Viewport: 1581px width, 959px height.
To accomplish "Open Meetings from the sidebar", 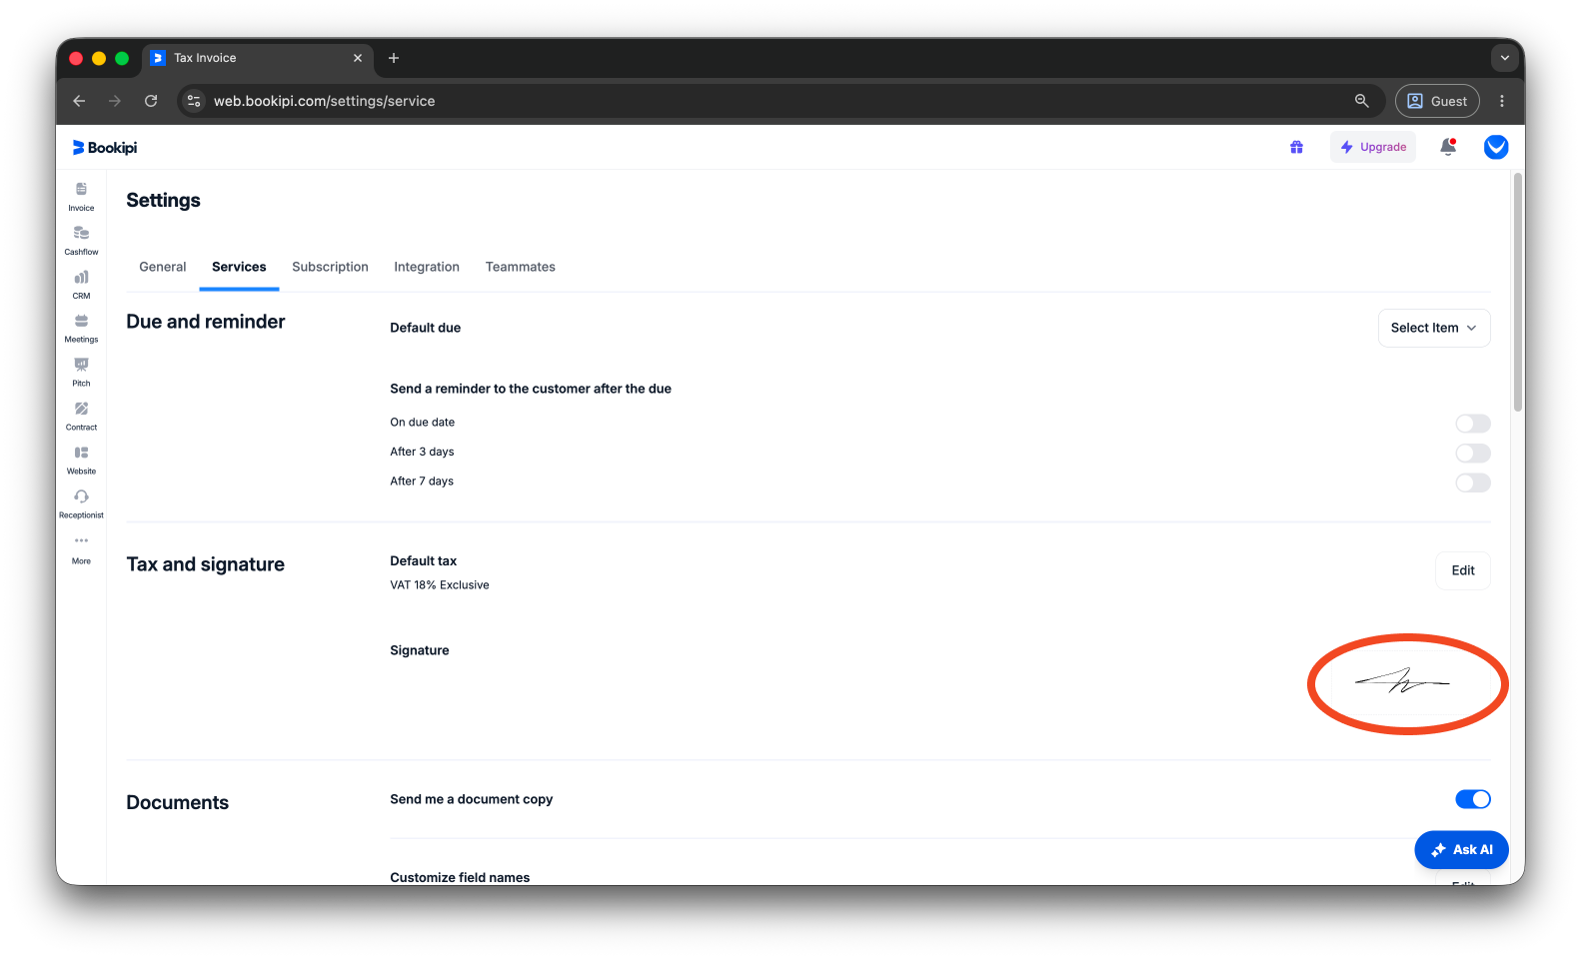I will pyautogui.click(x=81, y=329).
